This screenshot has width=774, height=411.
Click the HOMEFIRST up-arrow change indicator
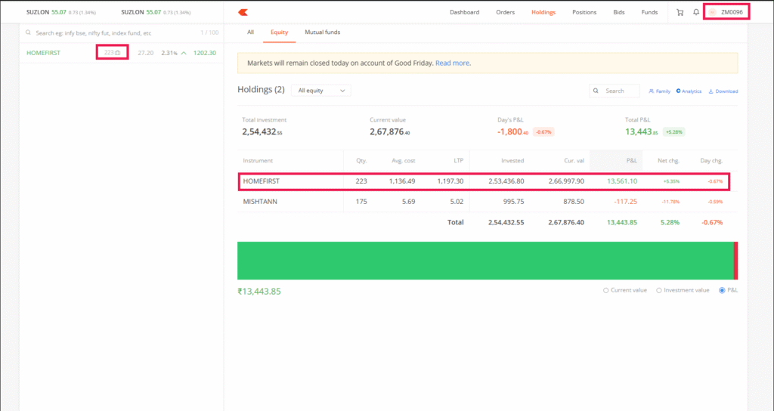coord(184,53)
